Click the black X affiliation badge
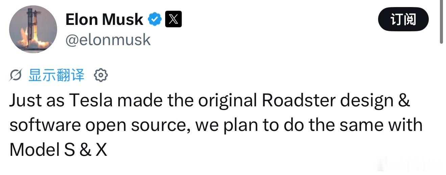 click(173, 20)
